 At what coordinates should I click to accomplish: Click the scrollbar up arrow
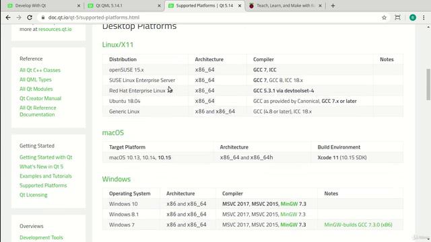428,27
